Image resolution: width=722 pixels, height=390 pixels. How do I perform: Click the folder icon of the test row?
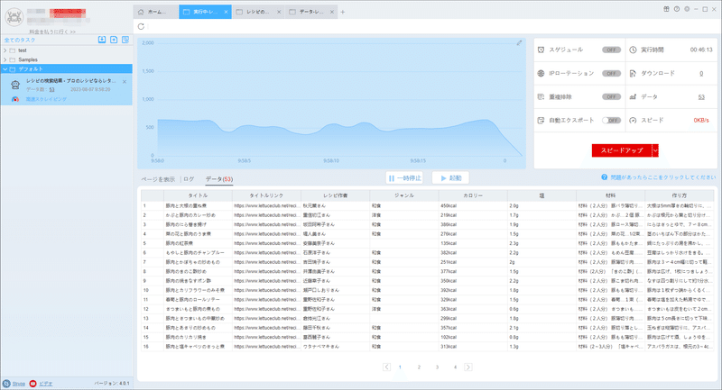[x=13, y=50]
